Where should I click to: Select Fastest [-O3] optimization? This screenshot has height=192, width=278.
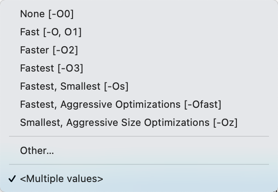52,68
